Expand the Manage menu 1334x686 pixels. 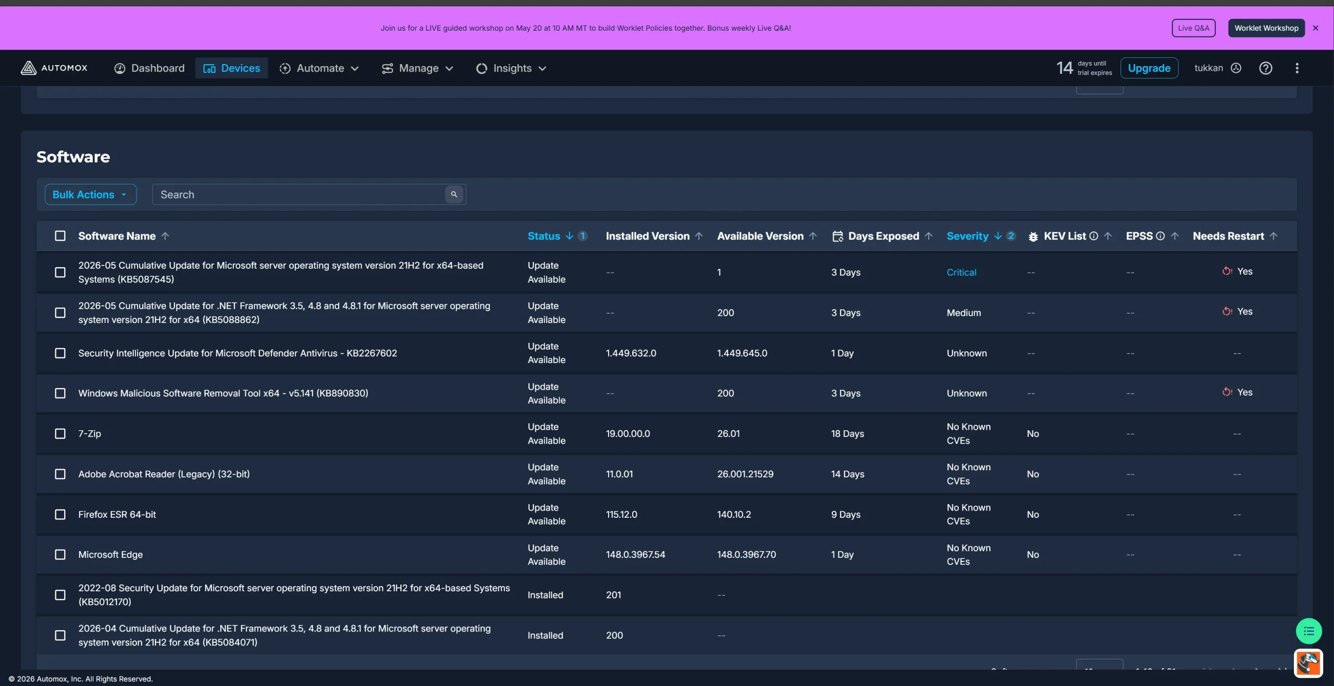pos(417,68)
